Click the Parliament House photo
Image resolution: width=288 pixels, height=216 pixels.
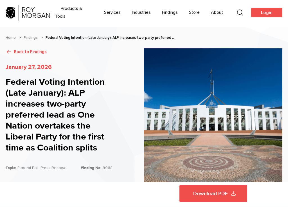pyautogui.click(x=213, y=115)
